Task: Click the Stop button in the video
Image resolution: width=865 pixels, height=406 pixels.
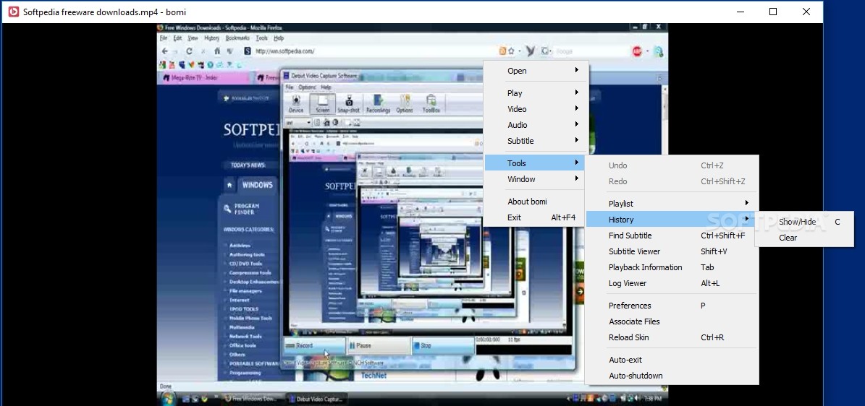Action: tap(442, 346)
